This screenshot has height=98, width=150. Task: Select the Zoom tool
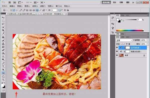3,79
